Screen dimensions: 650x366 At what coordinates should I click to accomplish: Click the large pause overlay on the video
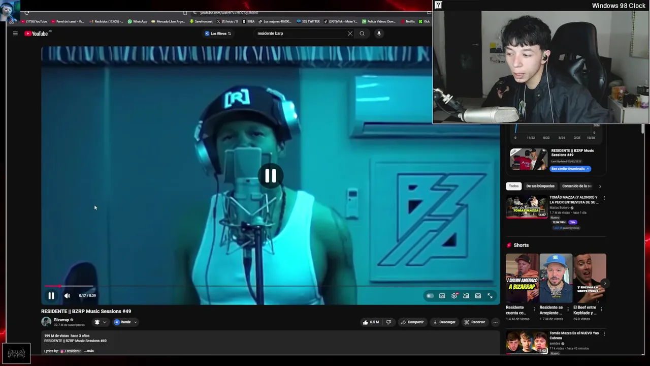coord(270,176)
